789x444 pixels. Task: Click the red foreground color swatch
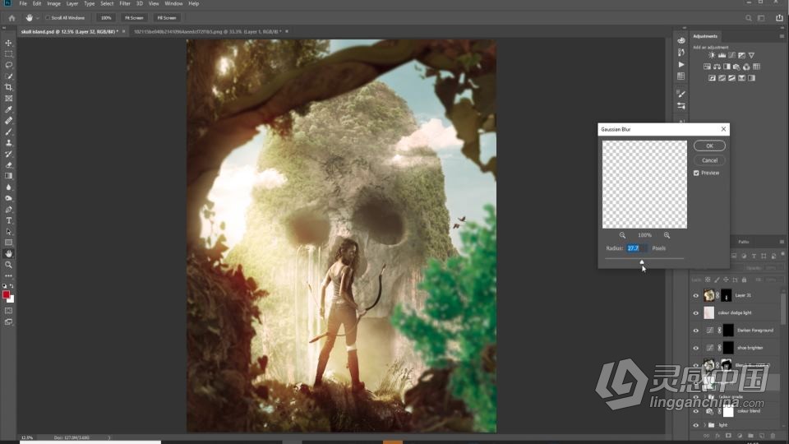coord(6,294)
